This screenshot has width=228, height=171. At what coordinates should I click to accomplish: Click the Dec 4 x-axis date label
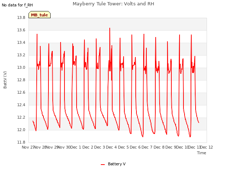[112, 147]
